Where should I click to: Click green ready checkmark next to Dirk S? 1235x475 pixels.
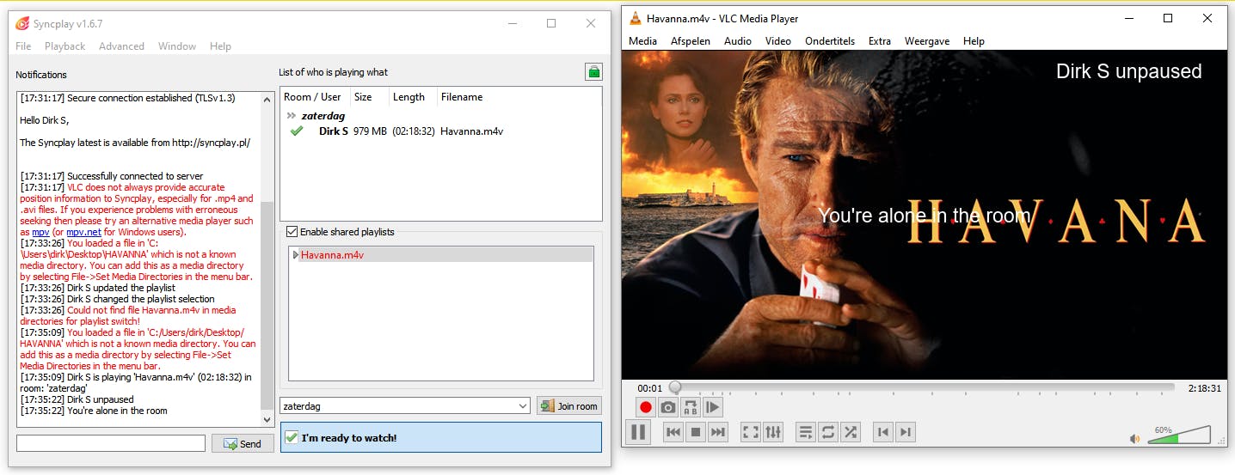pyautogui.click(x=298, y=131)
